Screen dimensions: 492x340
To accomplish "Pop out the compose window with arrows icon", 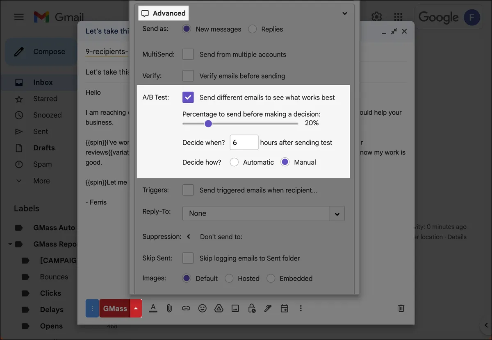I will click(394, 31).
